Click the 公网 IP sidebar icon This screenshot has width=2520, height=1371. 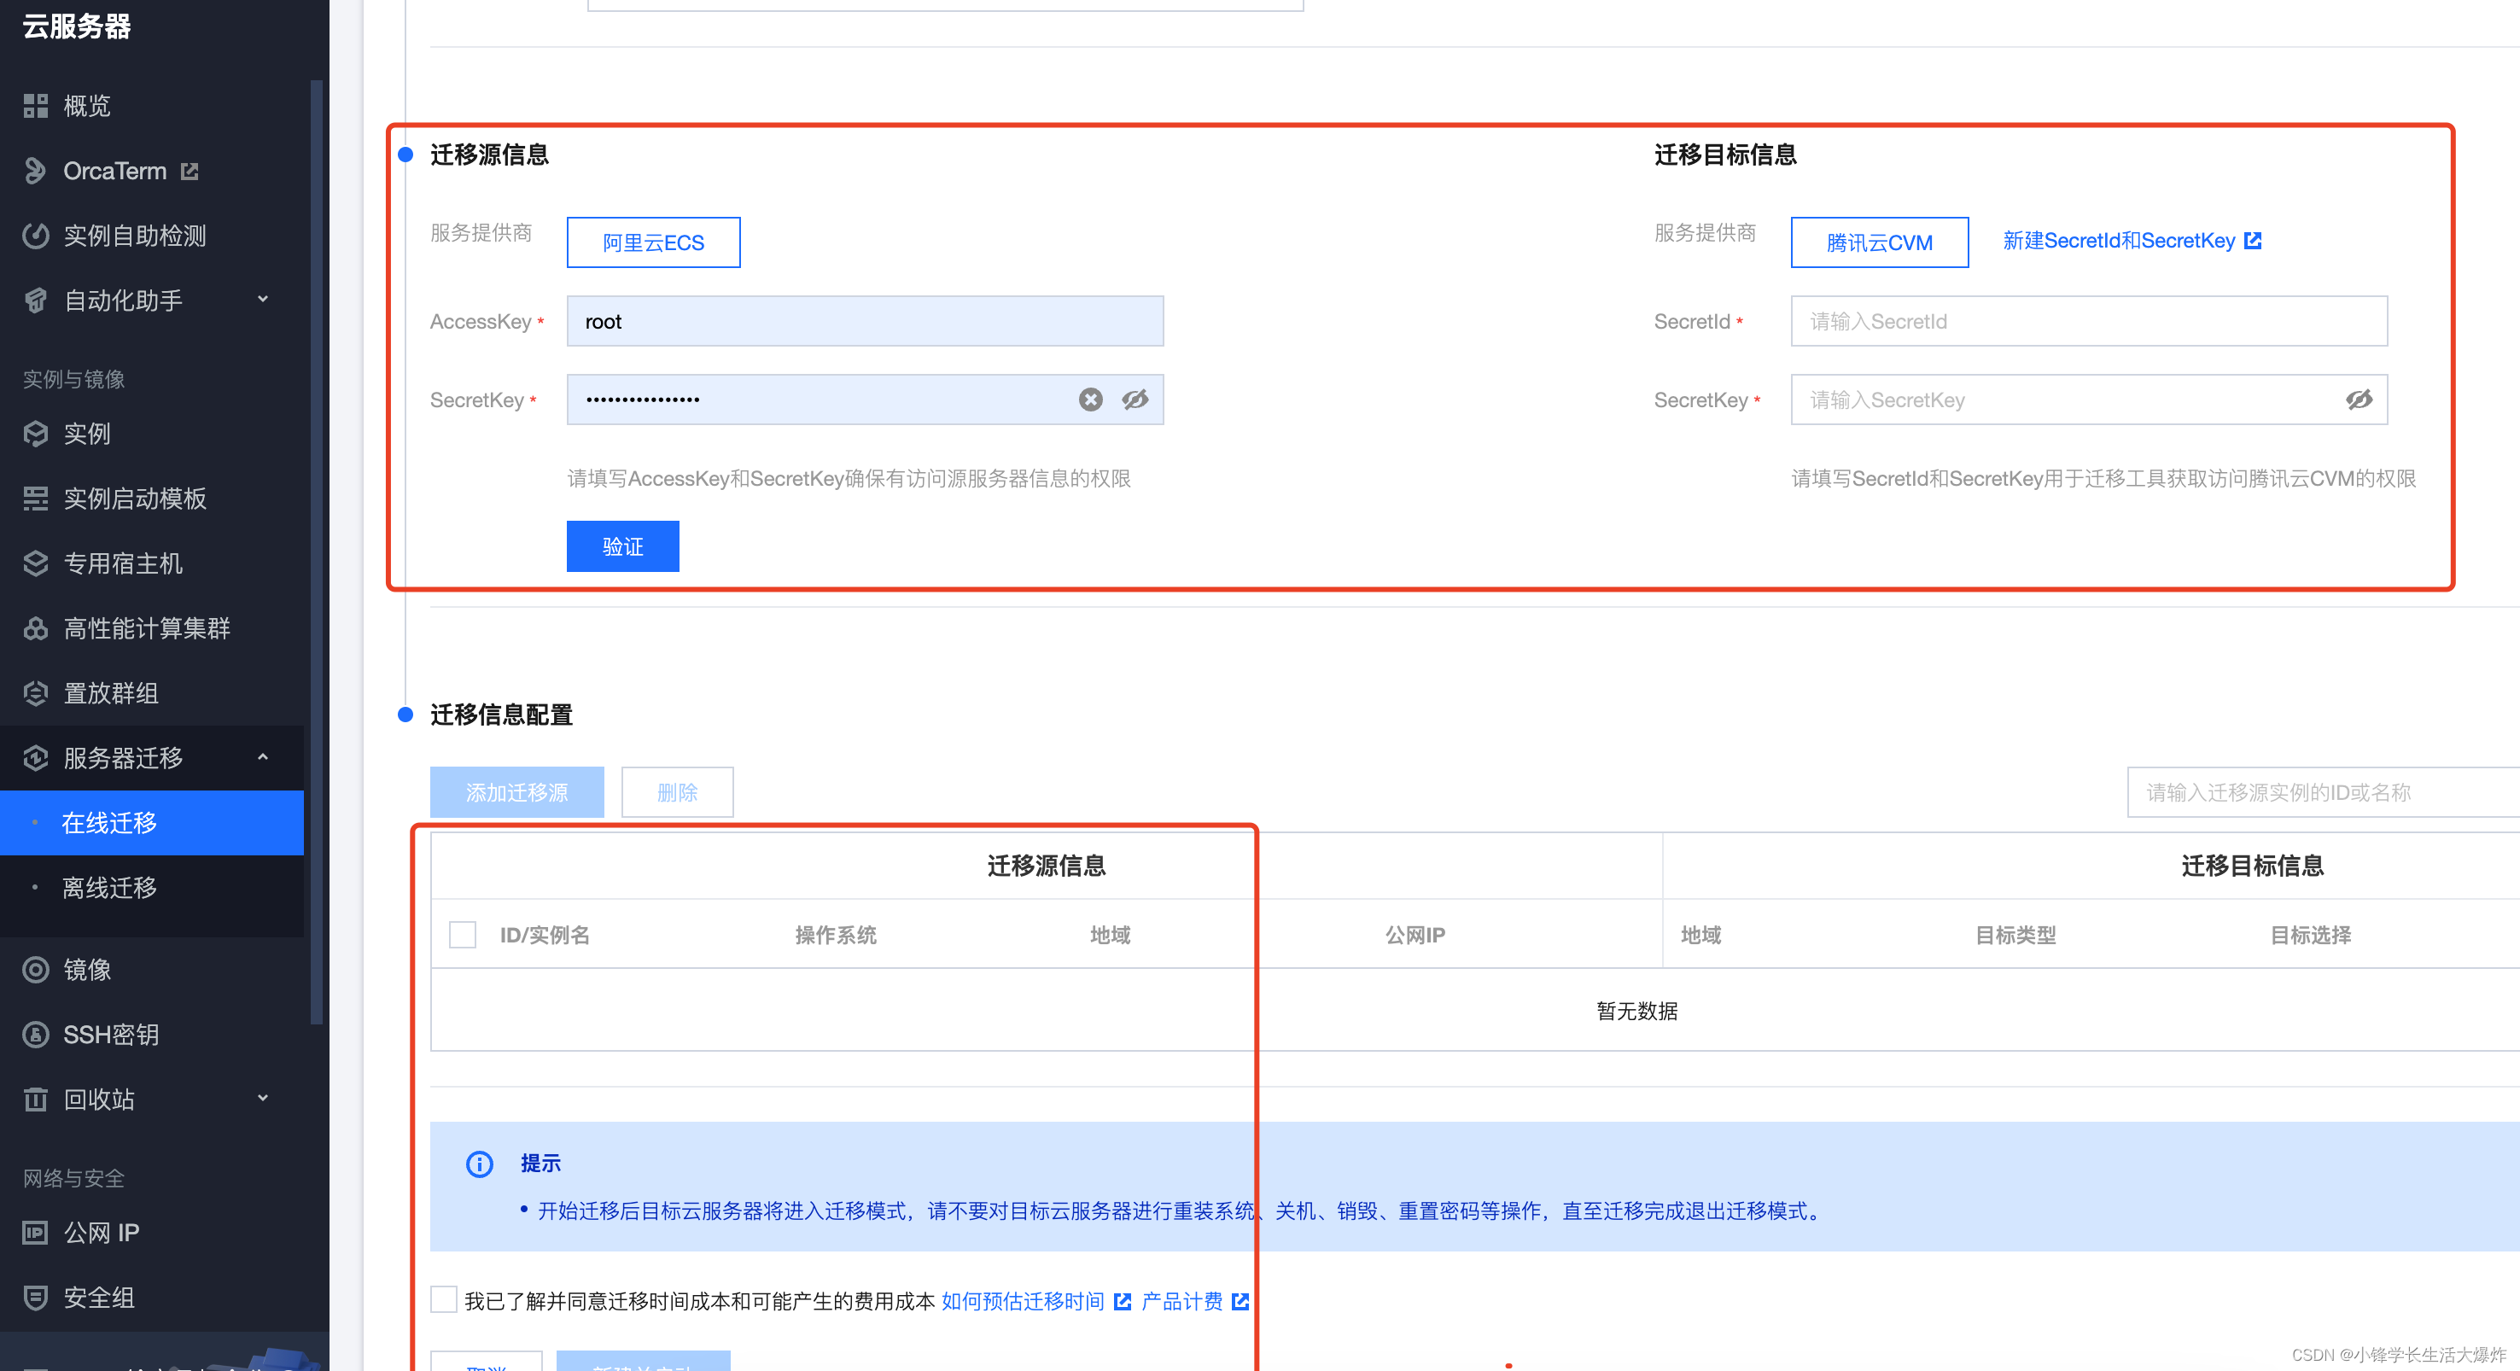click(x=35, y=1232)
